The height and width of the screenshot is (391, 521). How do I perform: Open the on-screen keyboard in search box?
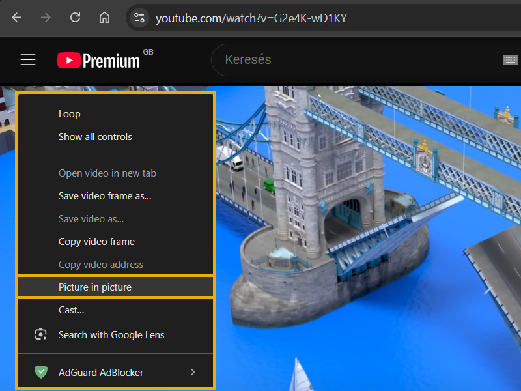pos(510,60)
